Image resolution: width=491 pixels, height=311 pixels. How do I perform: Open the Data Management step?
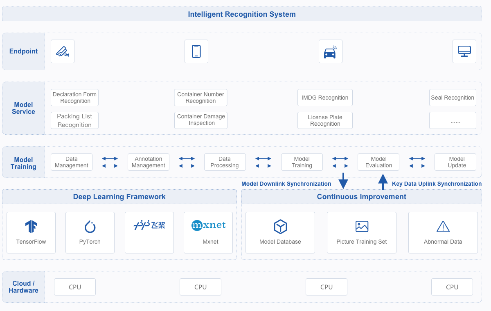[x=72, y=162]
